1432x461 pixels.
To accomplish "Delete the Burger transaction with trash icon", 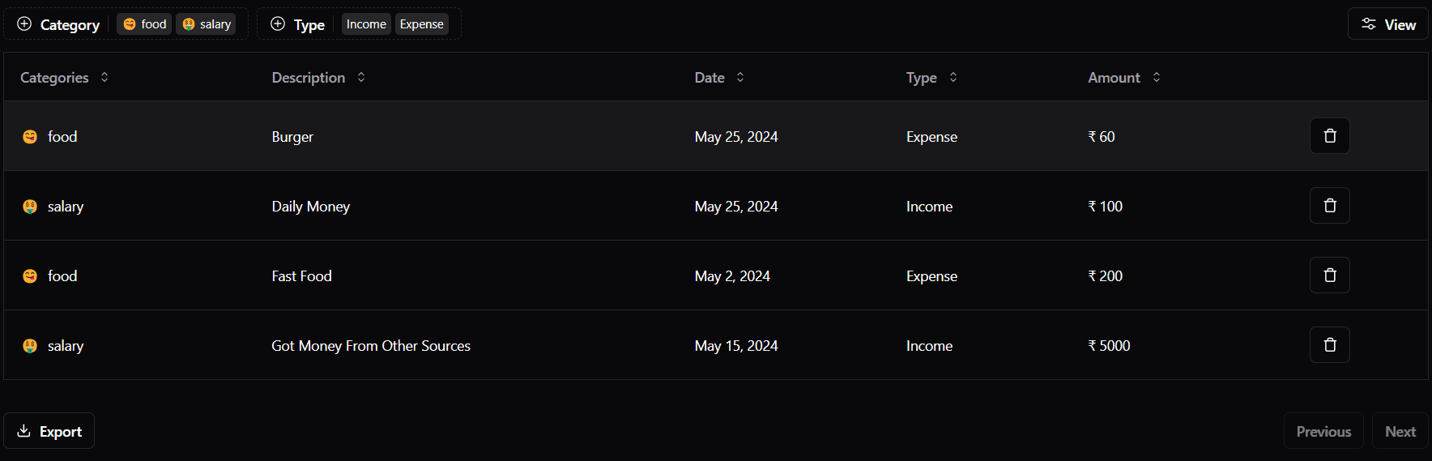I will (1330, 136).
